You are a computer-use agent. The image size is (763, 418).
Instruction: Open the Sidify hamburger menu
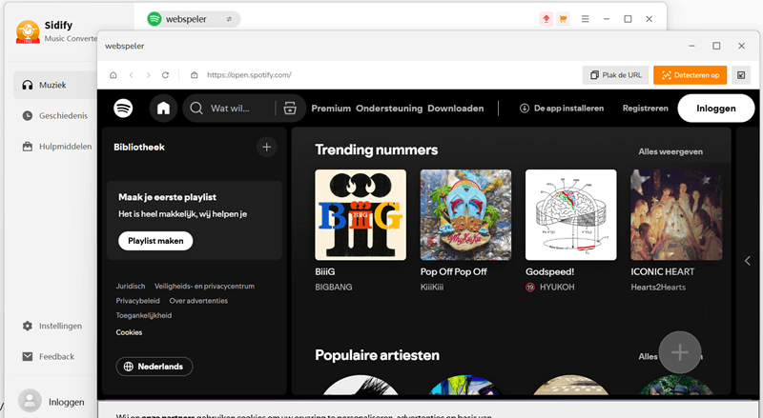point(585,19)
